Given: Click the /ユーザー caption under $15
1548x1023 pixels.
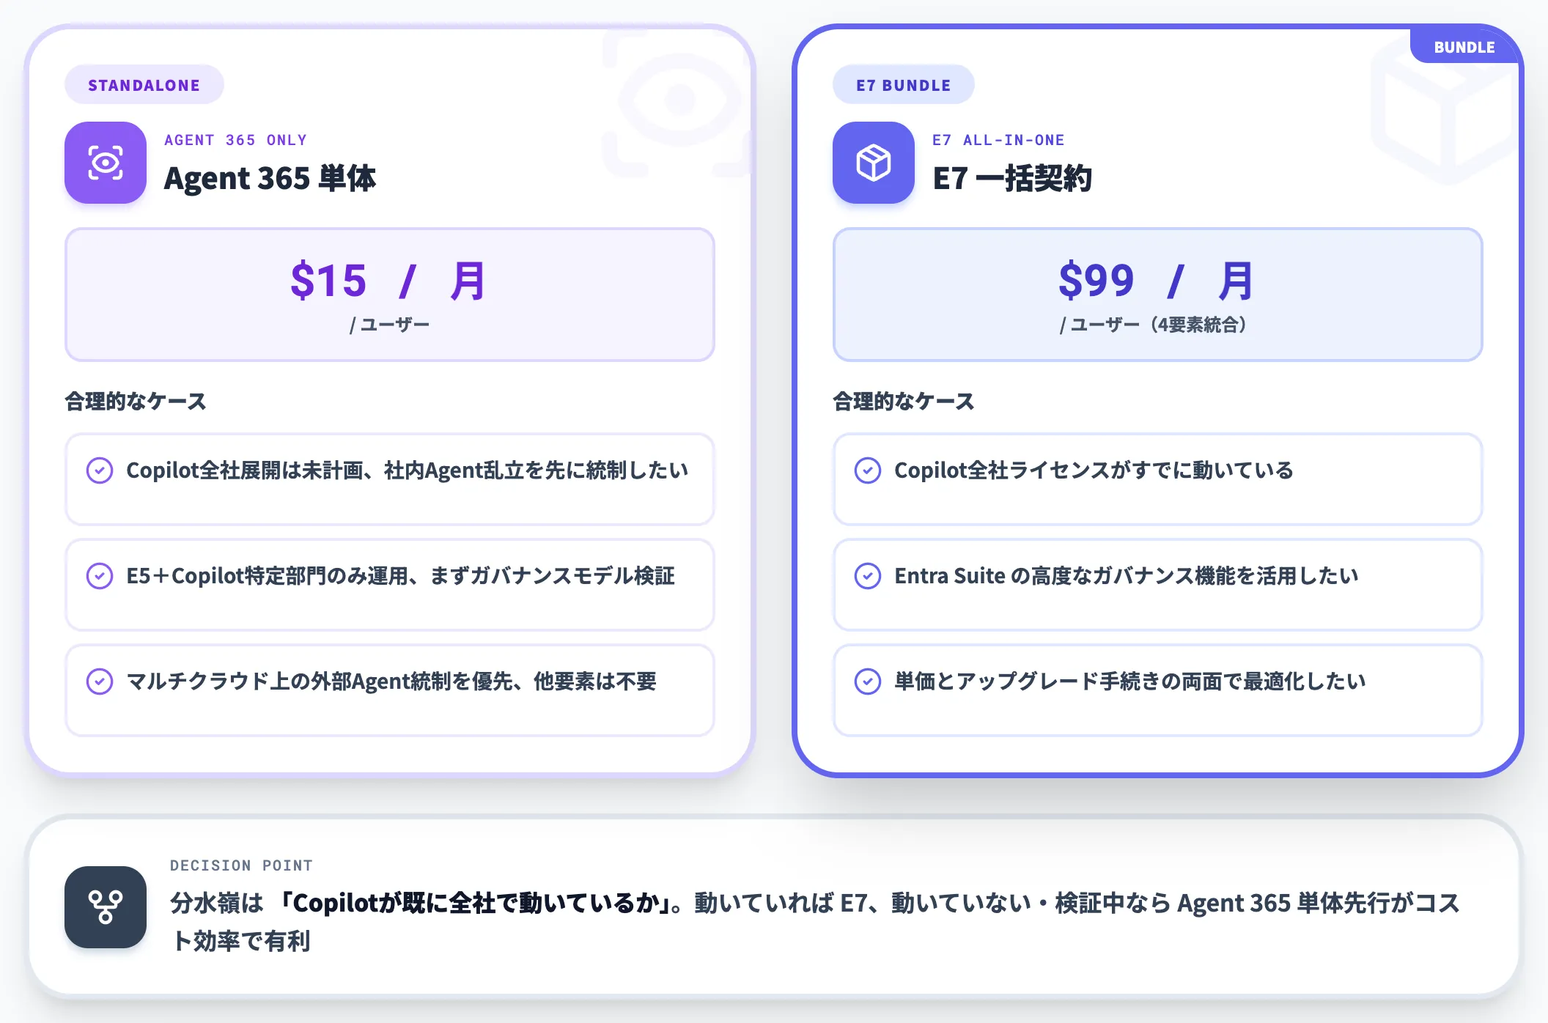Looking at the screenshot, I should (x=390, y=325).
